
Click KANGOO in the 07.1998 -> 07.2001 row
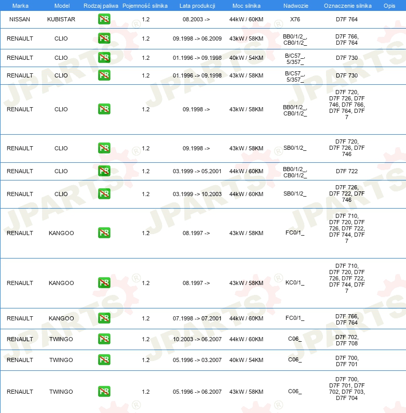pyautogui.click(x=61, y=318)
